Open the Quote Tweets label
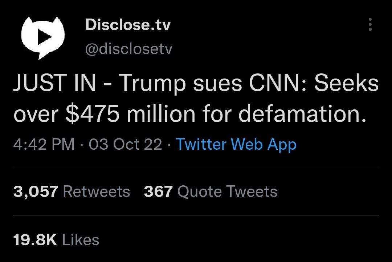 [227, 192]
